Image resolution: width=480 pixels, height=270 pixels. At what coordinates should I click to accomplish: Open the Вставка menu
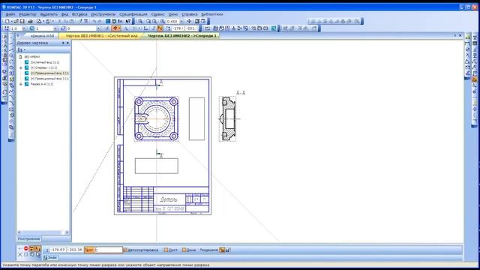click(79, 14)
